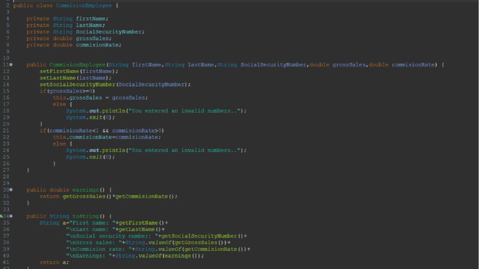The height and width of the screenshot is (269, 479).
Task: Click System.exit(0) on line 25
Action: [x=91, y=157]
